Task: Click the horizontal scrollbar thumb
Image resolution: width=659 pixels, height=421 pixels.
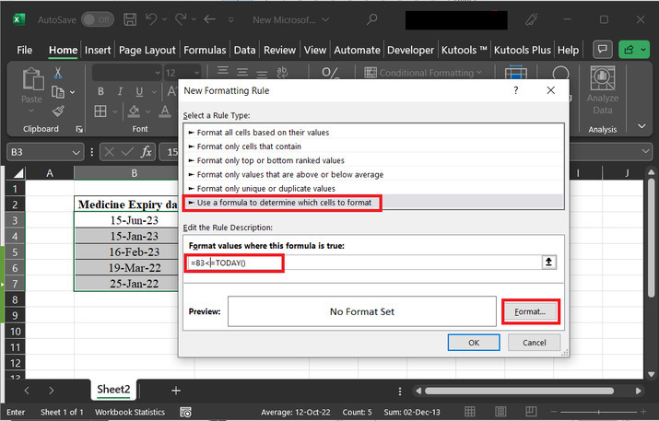Action: 519,391
